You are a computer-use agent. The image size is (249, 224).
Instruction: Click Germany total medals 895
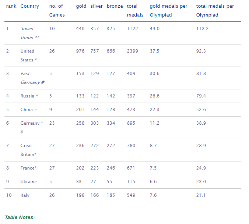point(131,123)
